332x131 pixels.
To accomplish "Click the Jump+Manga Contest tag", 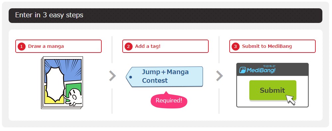I will click(164, 76).
